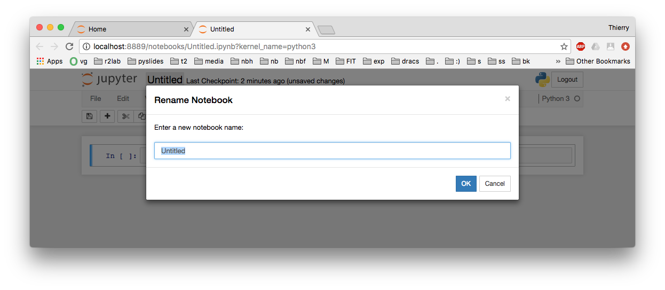665x290 pixels.
Task: Open the Other Bookmarks folder
Action: (x=598, y=61)
